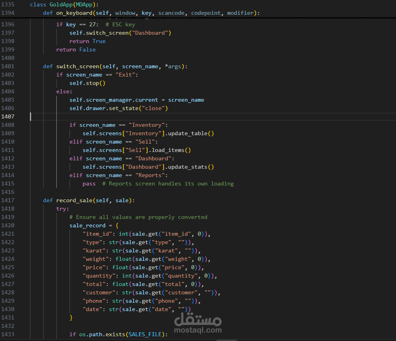Click the opening brace on line 1420
This screenshot has height=341, width=396.
click(x=117, y=226)
